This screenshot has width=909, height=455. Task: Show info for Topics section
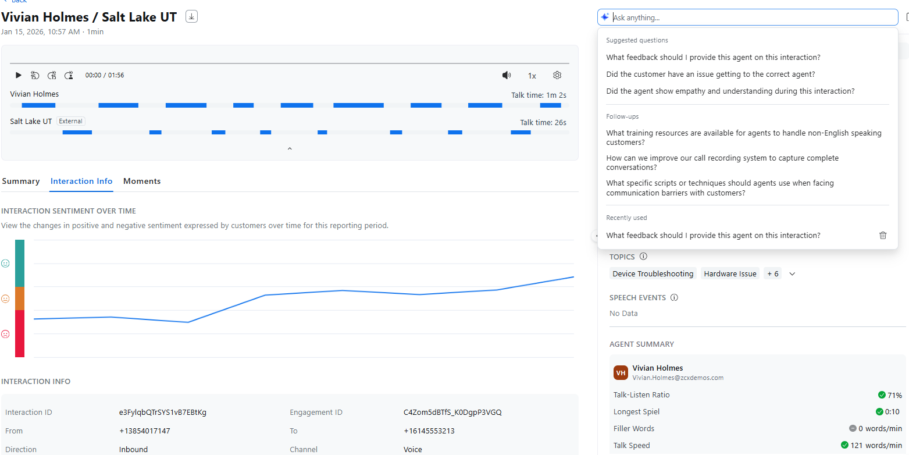pyautogui.click(x=643, y=257)
